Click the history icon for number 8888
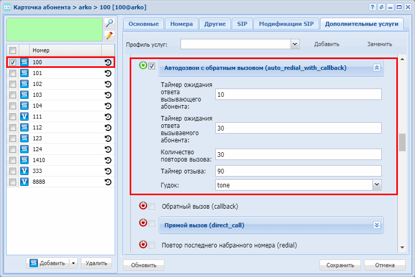 point(108,182)
